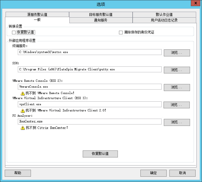202x182 pixels.
Task: Click the XenCenter.exe path field
Action: click(89, 122)
